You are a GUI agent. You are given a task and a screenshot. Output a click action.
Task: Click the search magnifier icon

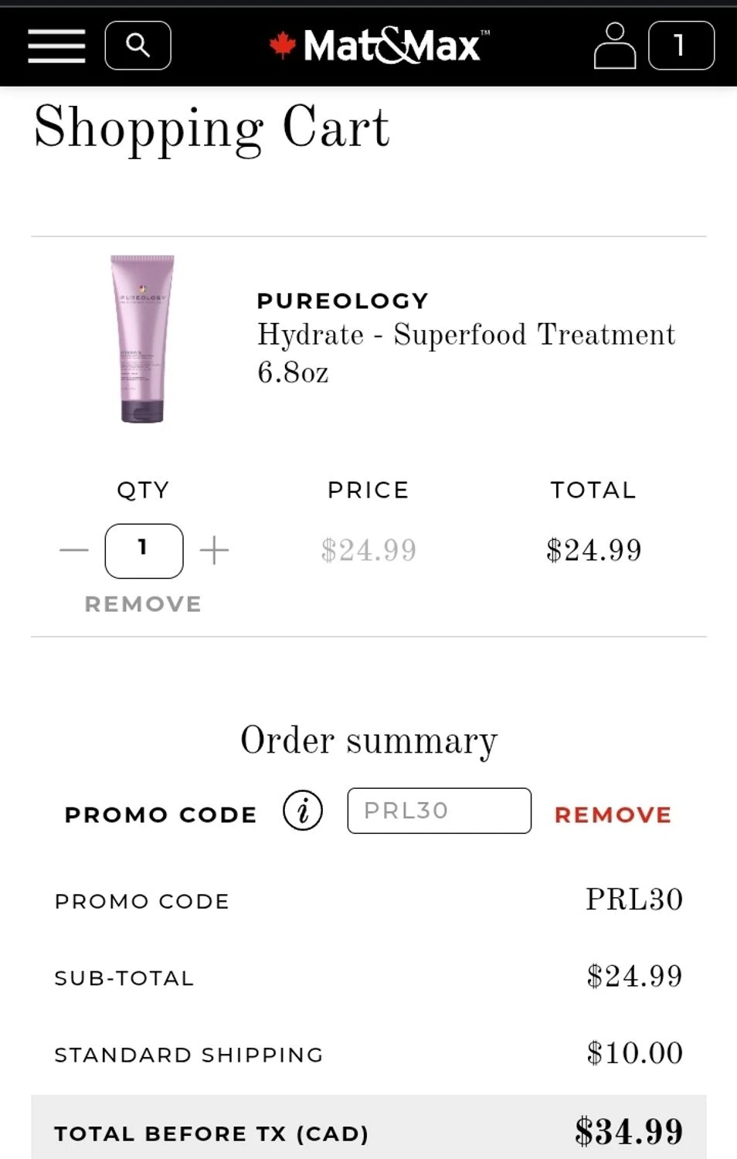point(138,46)
